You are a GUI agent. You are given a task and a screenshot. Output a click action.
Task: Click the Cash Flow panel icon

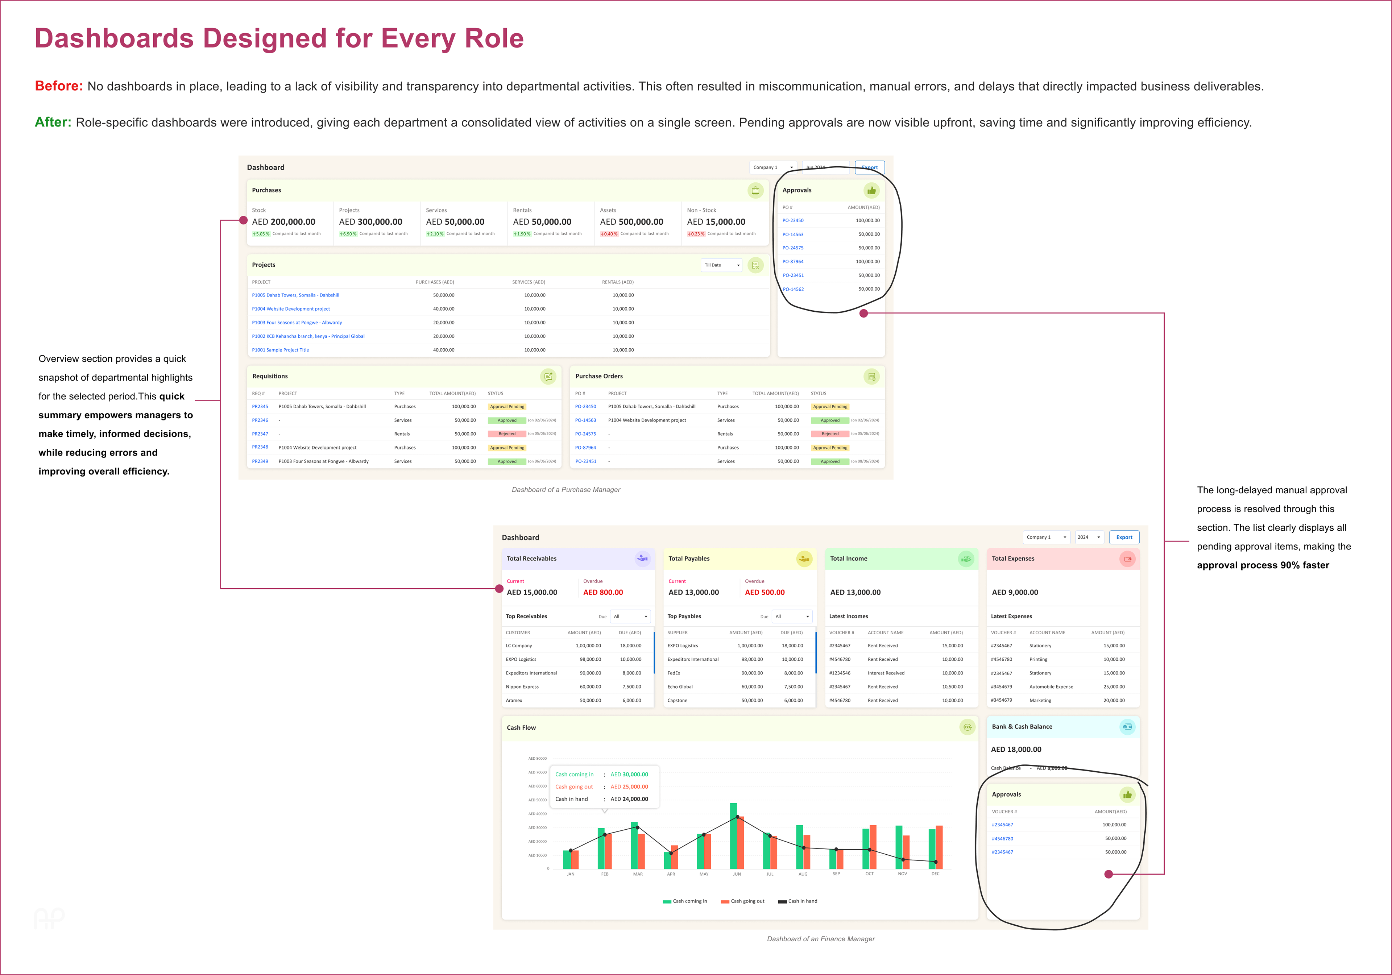[967, 727]
